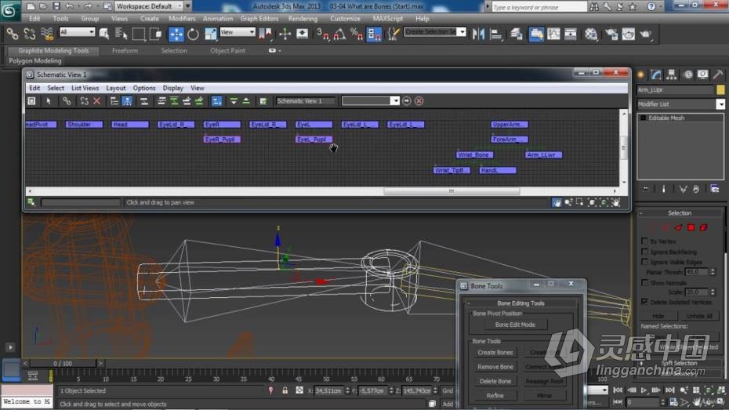Screen dimensions: 729x410
Task: Select the Select and Link tool
Action: 13,34
